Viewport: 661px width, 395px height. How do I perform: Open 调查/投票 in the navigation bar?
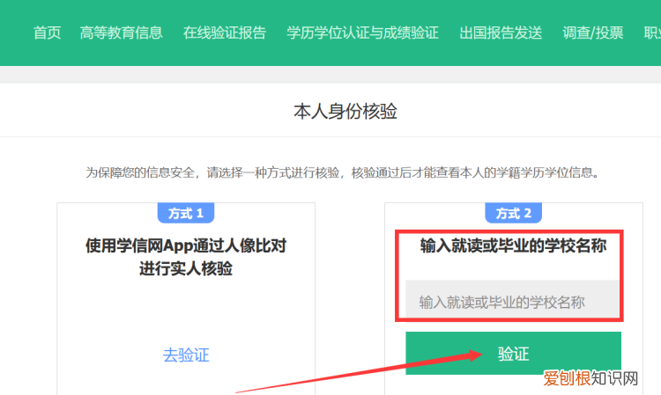pos(593,33)
